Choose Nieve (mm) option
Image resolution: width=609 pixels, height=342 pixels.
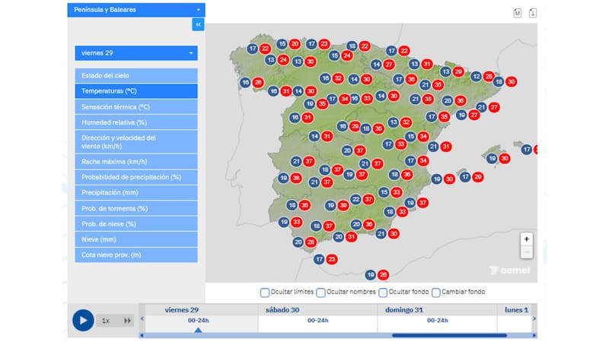(136, 239)
